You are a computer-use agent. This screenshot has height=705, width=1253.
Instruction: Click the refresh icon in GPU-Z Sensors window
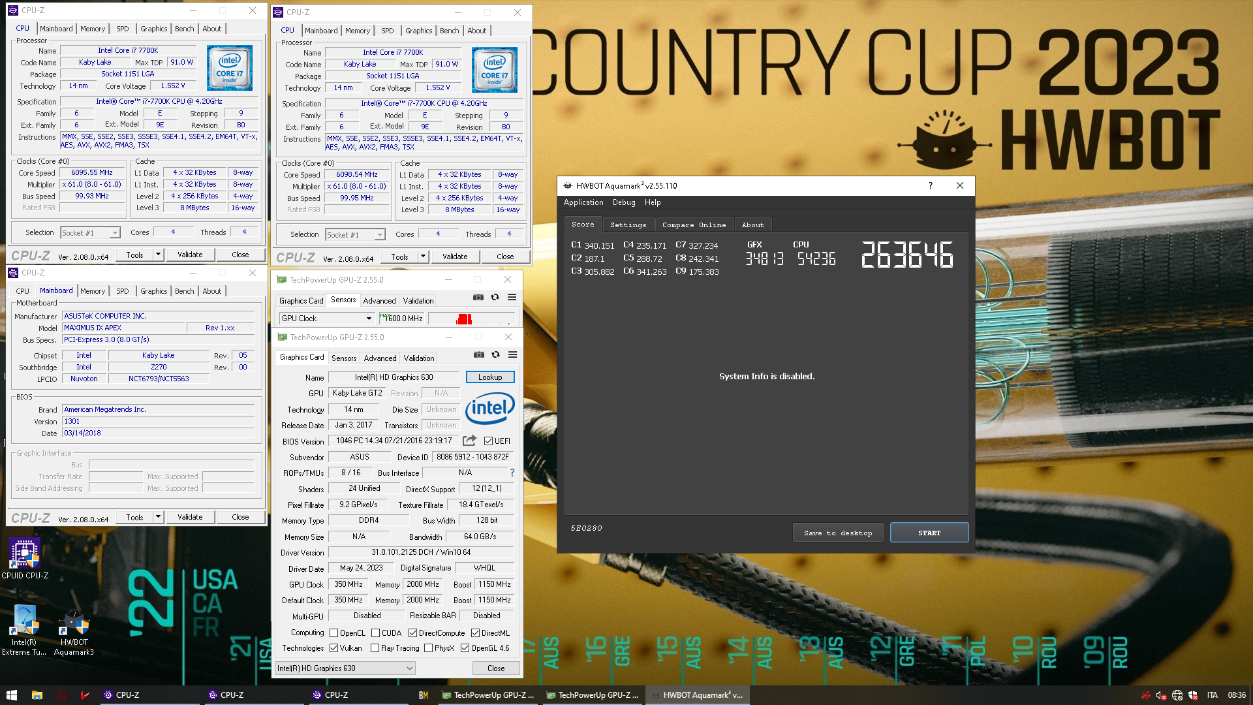[x=495, y=297]
